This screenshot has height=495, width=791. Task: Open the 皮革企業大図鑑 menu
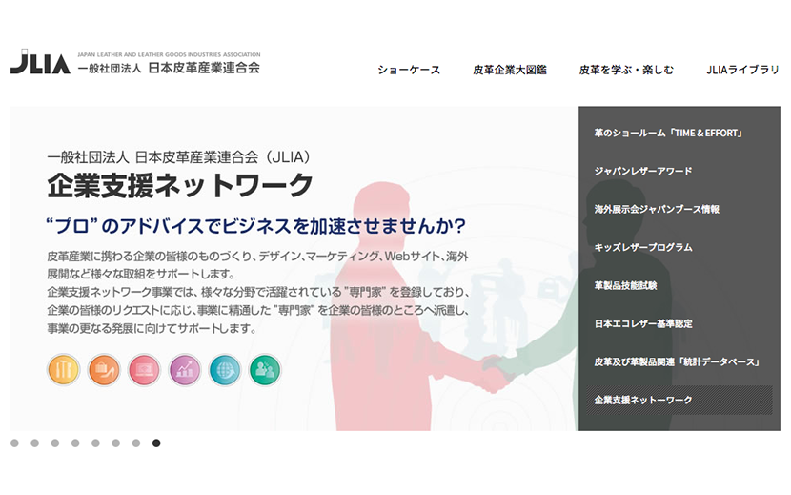click(x=510, y=70)
